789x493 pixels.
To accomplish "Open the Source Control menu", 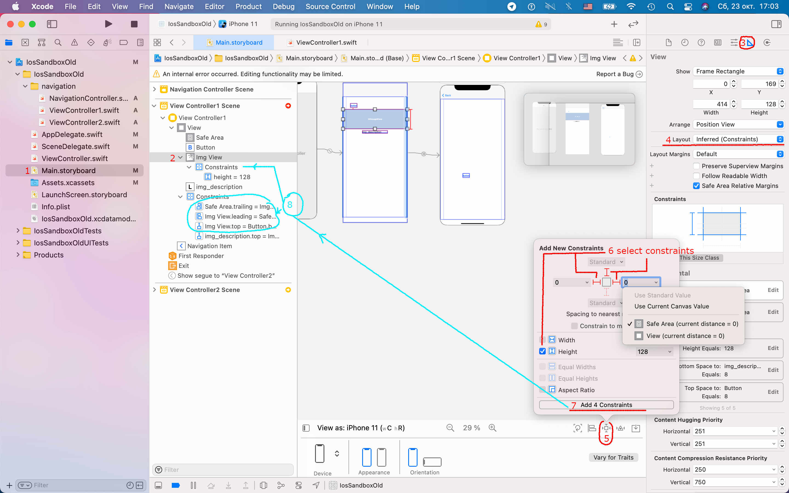I will 330,7.
